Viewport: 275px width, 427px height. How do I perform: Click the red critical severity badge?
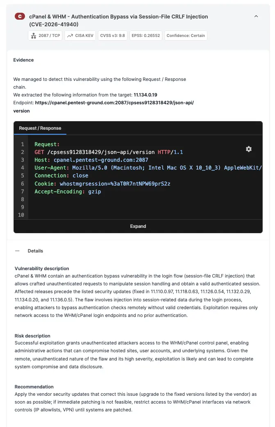click(x=20, y=16)
